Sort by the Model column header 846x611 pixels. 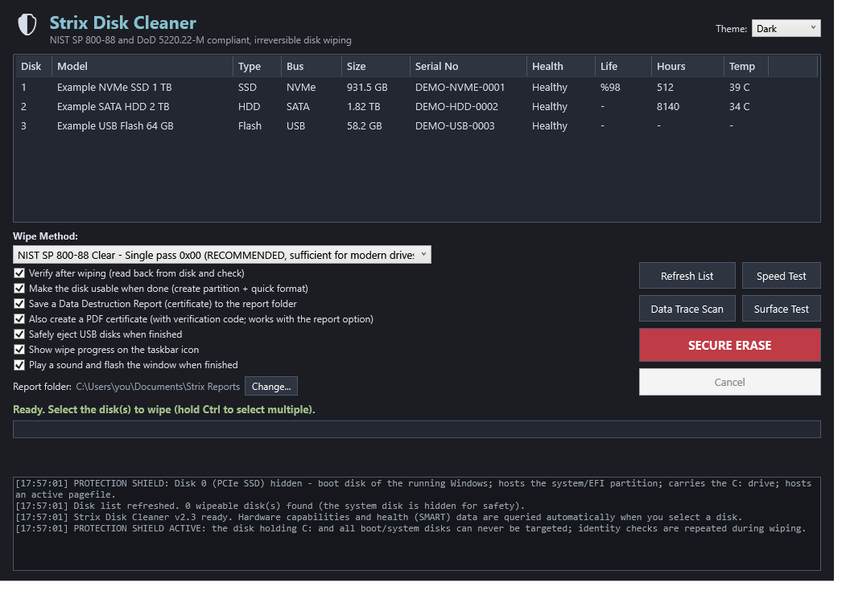142,66
